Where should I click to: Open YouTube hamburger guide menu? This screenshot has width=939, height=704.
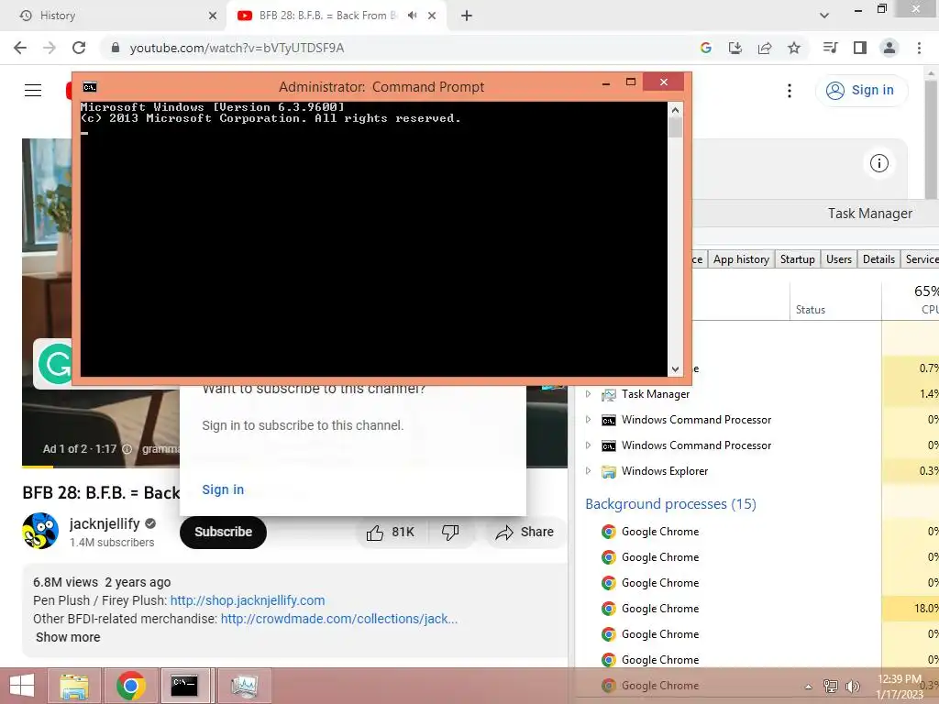coord(33,91)
